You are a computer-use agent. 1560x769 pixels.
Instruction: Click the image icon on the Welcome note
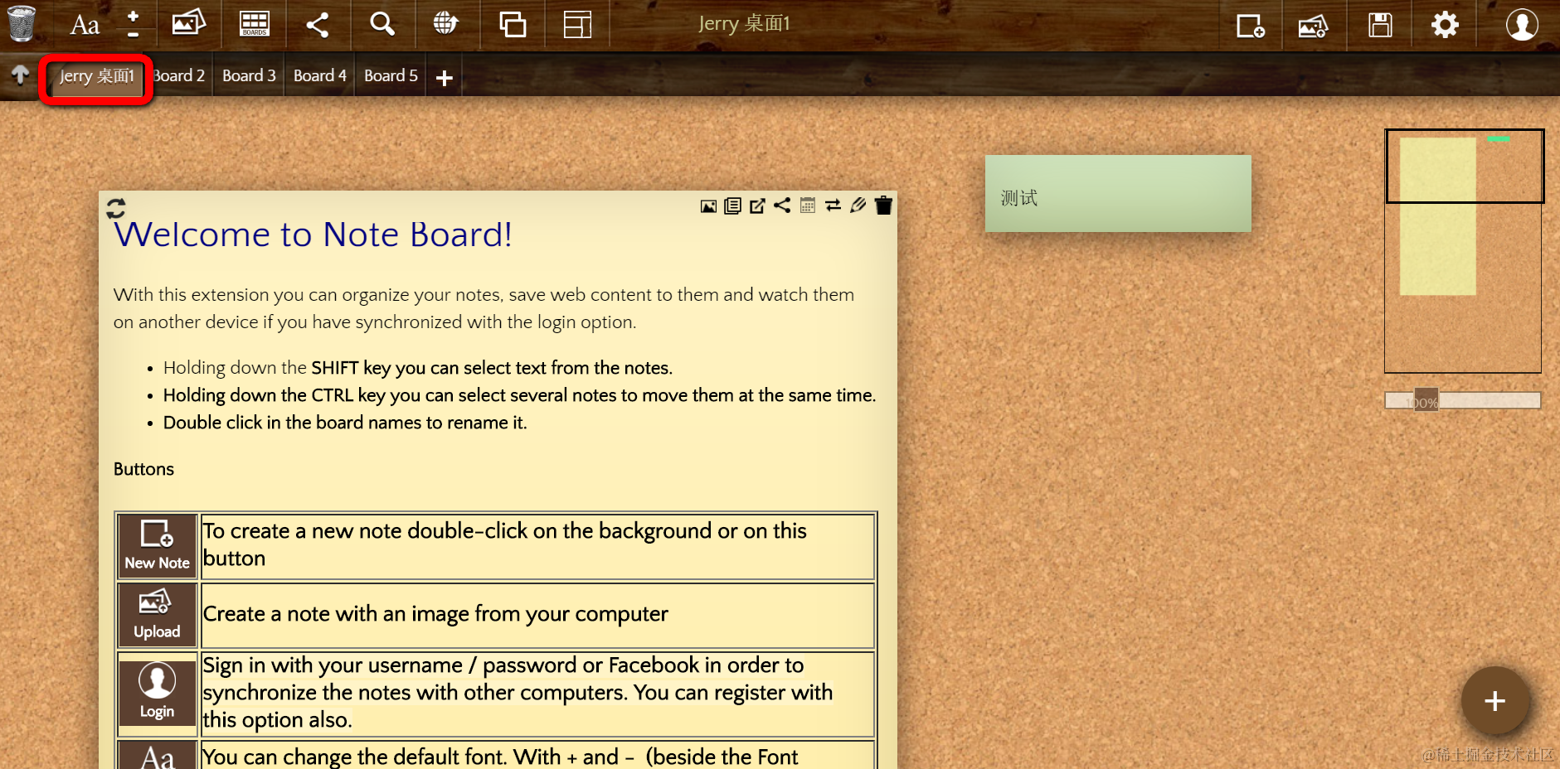pyautogui.click(x=708, y=206)
